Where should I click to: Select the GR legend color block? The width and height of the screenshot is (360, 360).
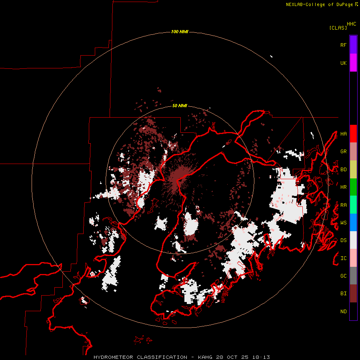coord(353,152)
